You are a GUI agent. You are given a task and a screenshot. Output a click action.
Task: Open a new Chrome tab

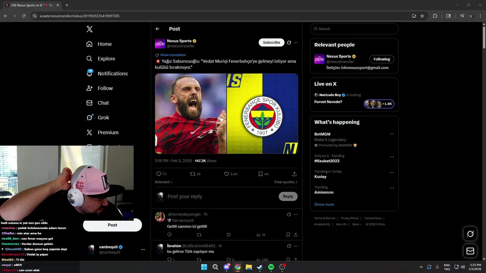tap(67, 5)
